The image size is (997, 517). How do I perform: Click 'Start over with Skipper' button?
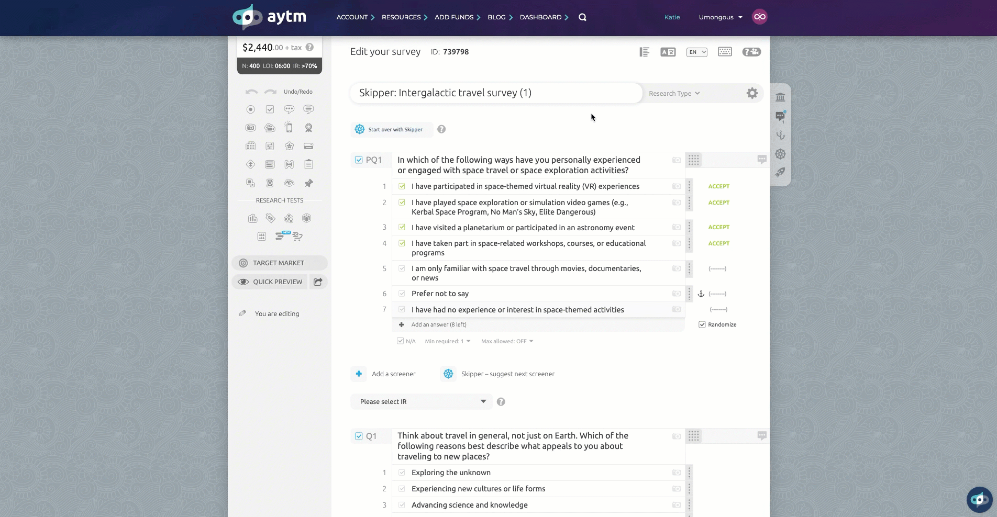point(390,129)
